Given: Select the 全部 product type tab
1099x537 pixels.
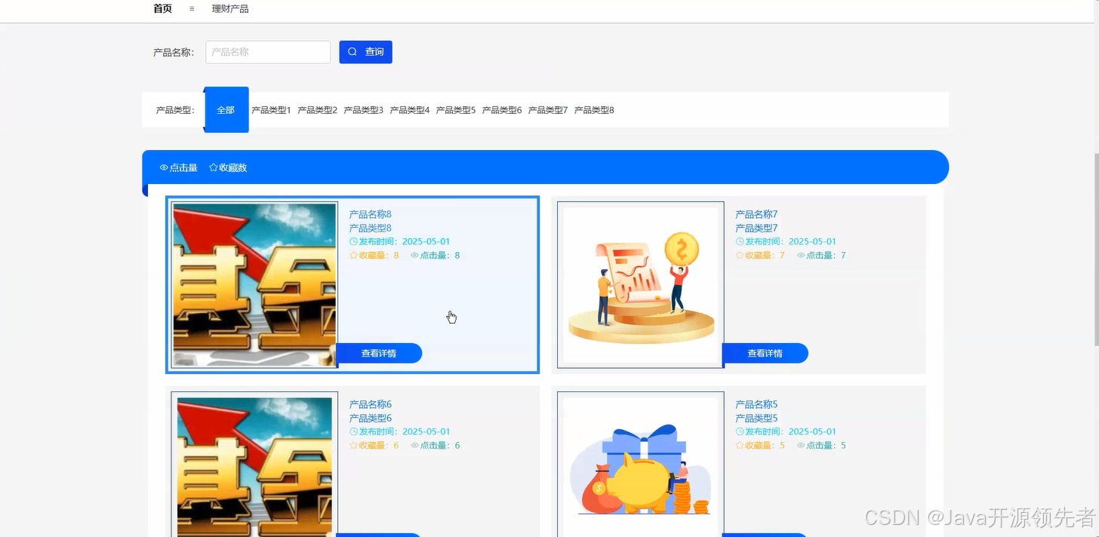Looking at the screenshot, I should tap(226, 110).
